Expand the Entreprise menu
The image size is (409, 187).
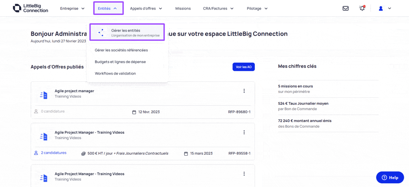click(x=72, y=9)
